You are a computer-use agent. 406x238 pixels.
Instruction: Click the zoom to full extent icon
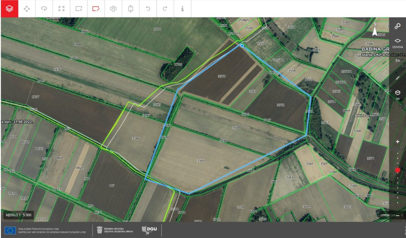(61, 8)
